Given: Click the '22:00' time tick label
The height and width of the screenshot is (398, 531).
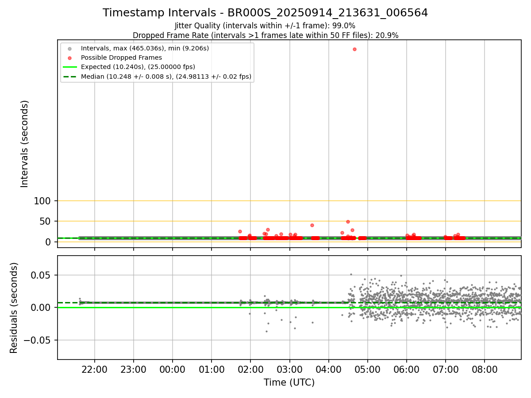Looking at the screenshot, I should tap(94, 370).
